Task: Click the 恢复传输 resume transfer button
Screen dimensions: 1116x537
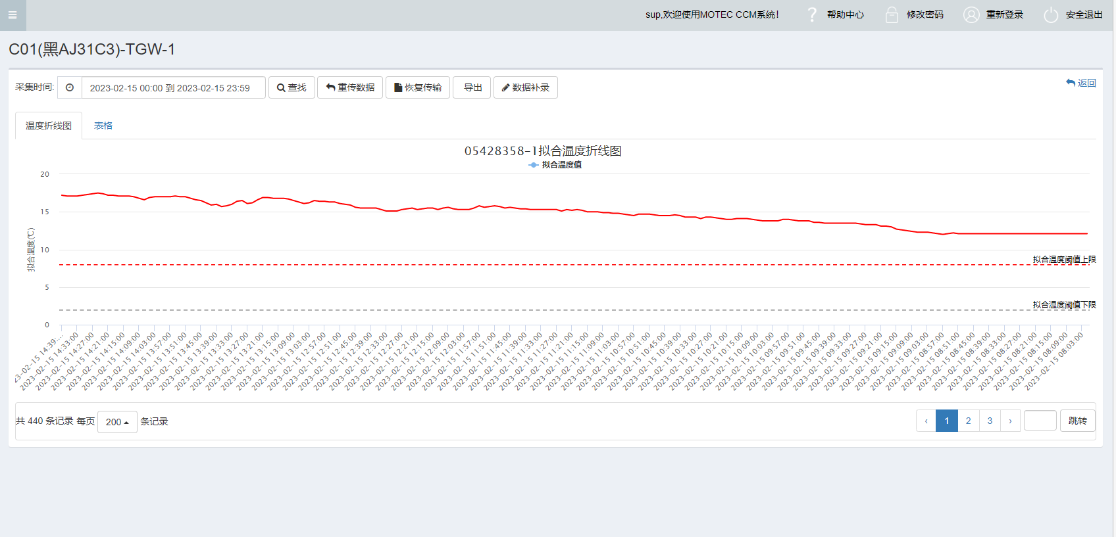Action: (417, 87)
